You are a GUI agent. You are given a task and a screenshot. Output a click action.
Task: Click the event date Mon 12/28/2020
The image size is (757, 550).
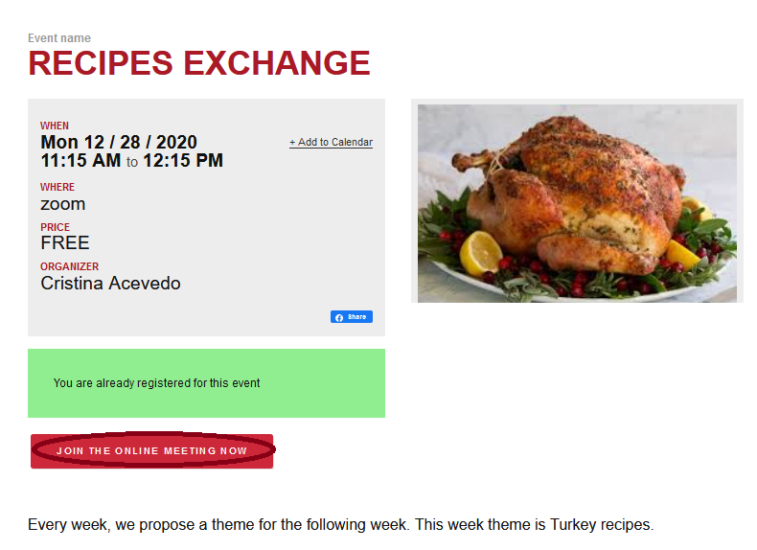tap(119, 142)
